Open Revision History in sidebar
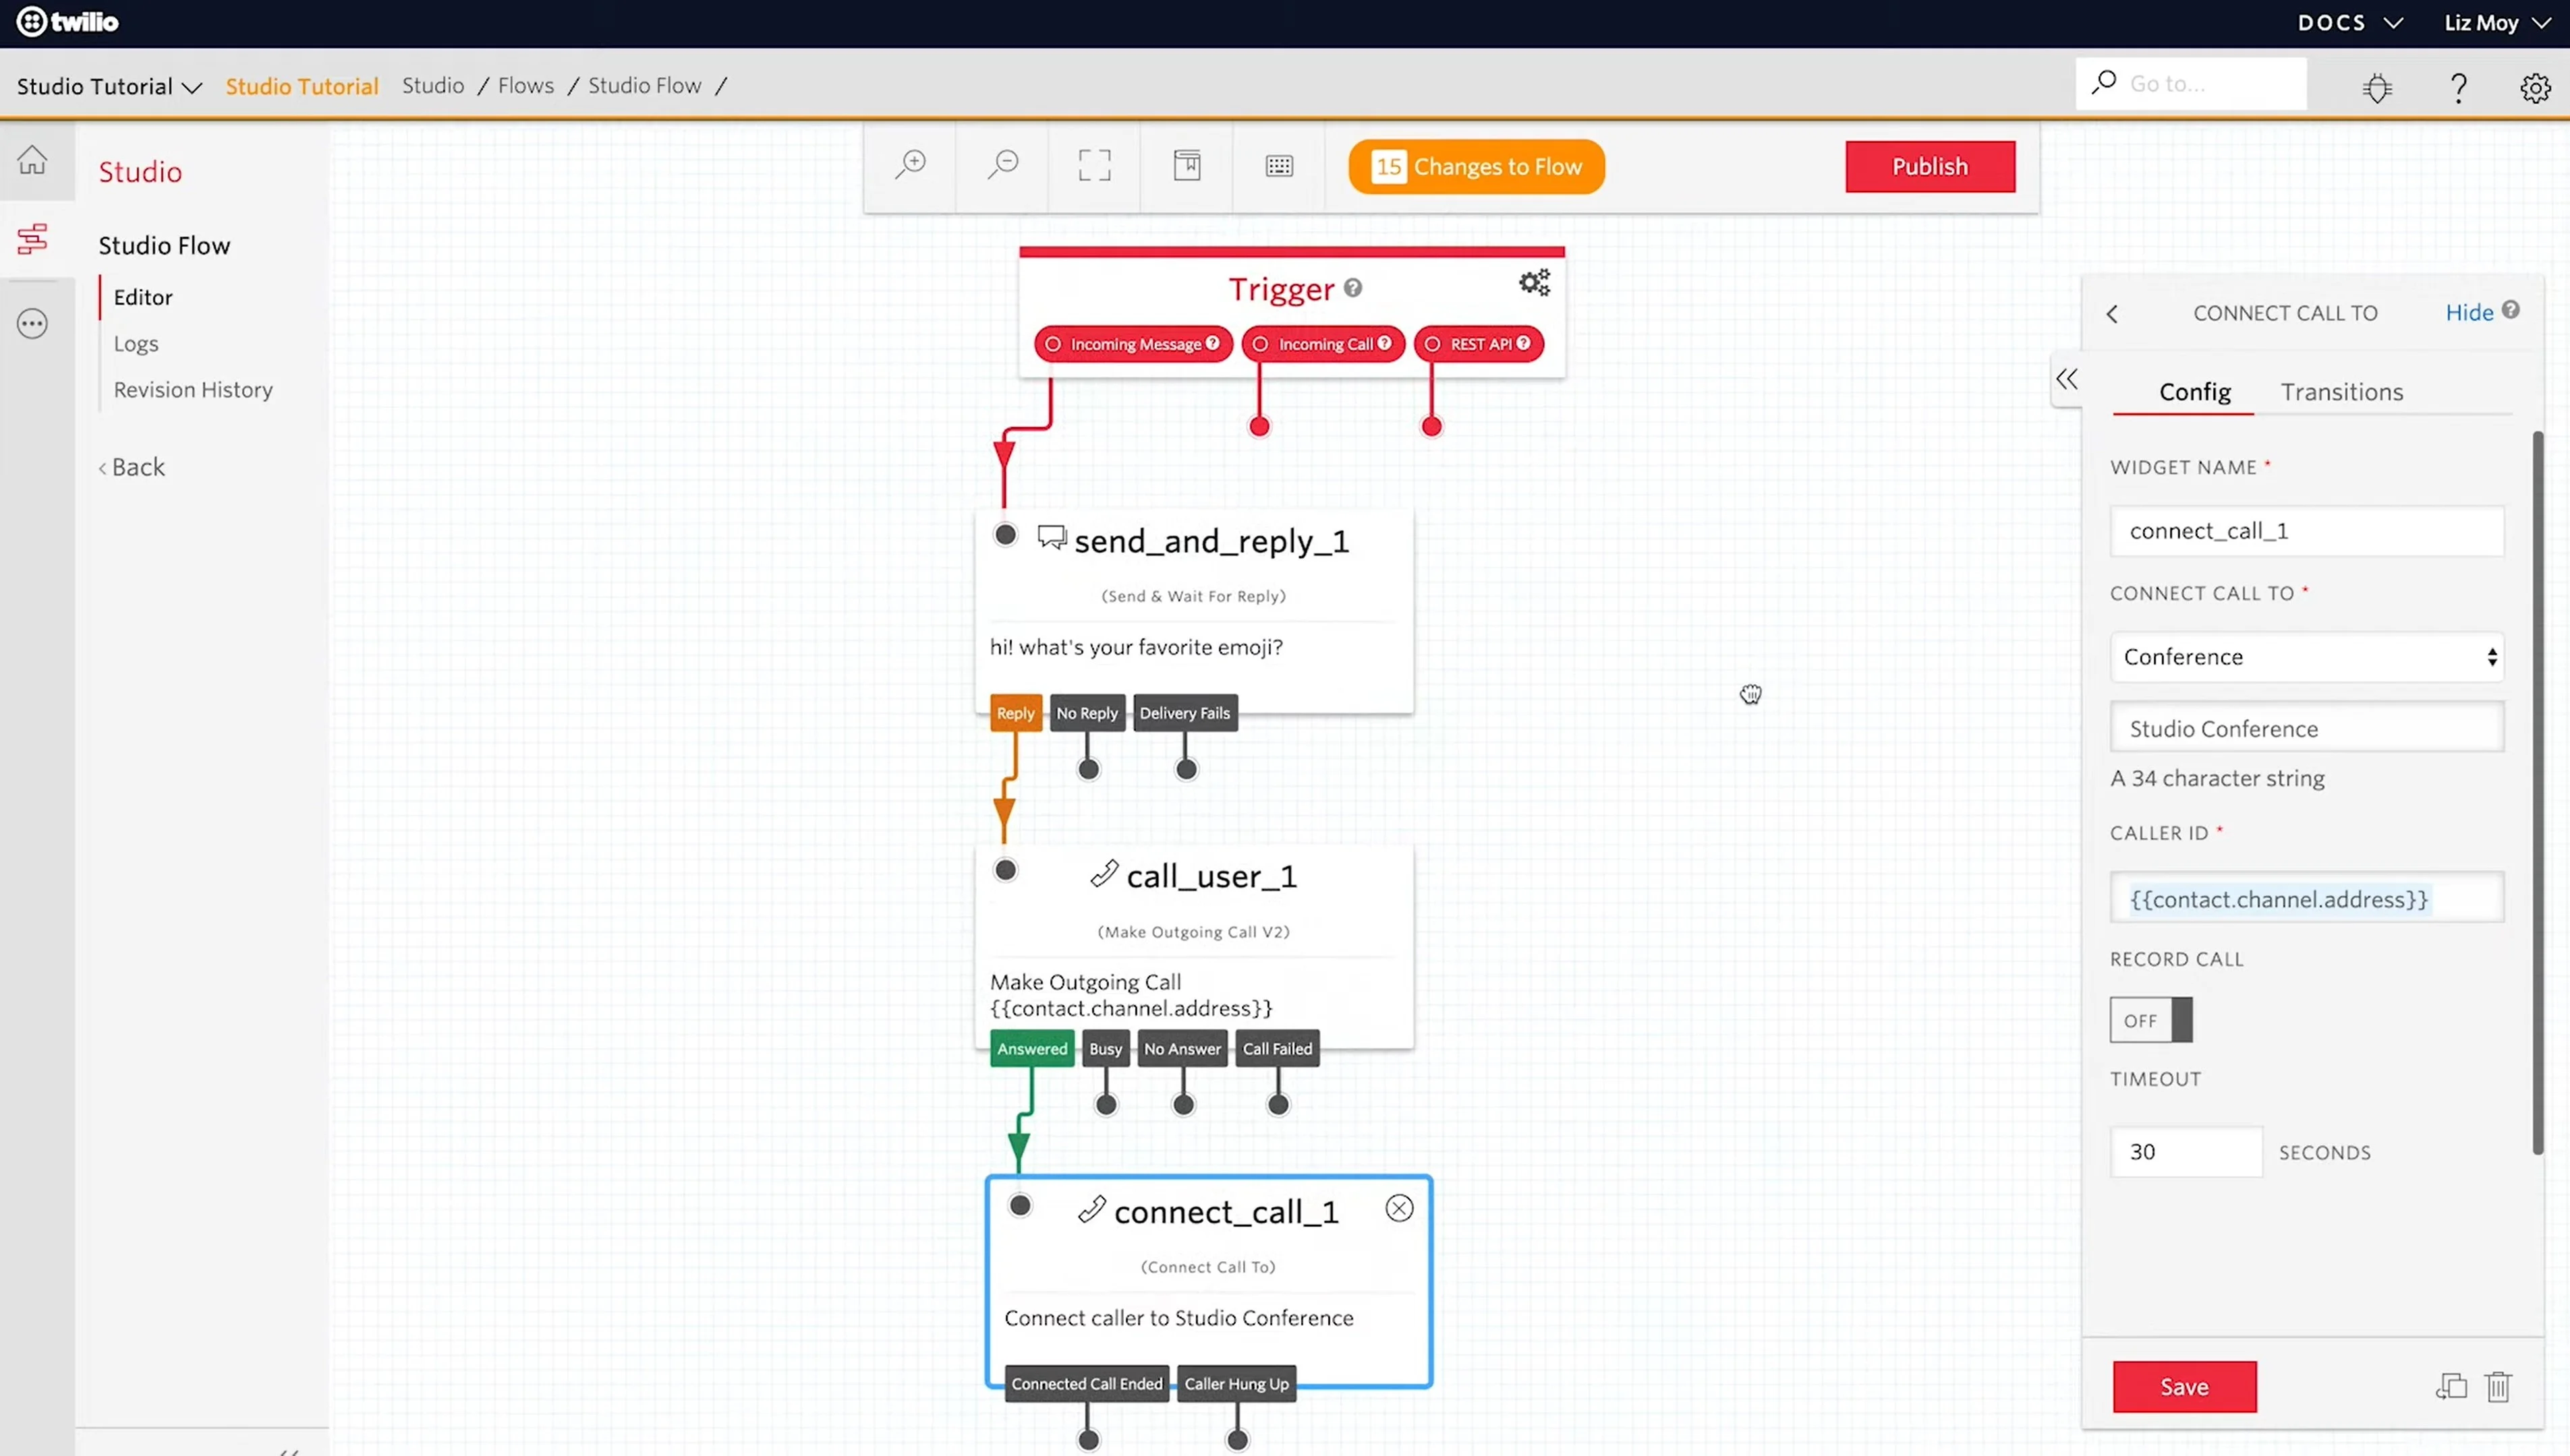Image resolution: width=2570 pixels, height=1456 pixels. [192, 388]
